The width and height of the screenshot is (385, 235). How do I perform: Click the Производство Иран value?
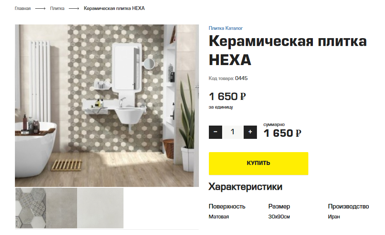334,217
